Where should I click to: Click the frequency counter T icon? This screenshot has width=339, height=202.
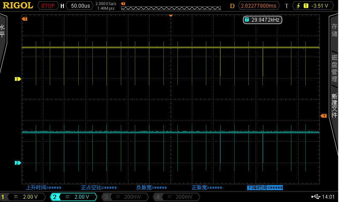(x=247, y=20)
